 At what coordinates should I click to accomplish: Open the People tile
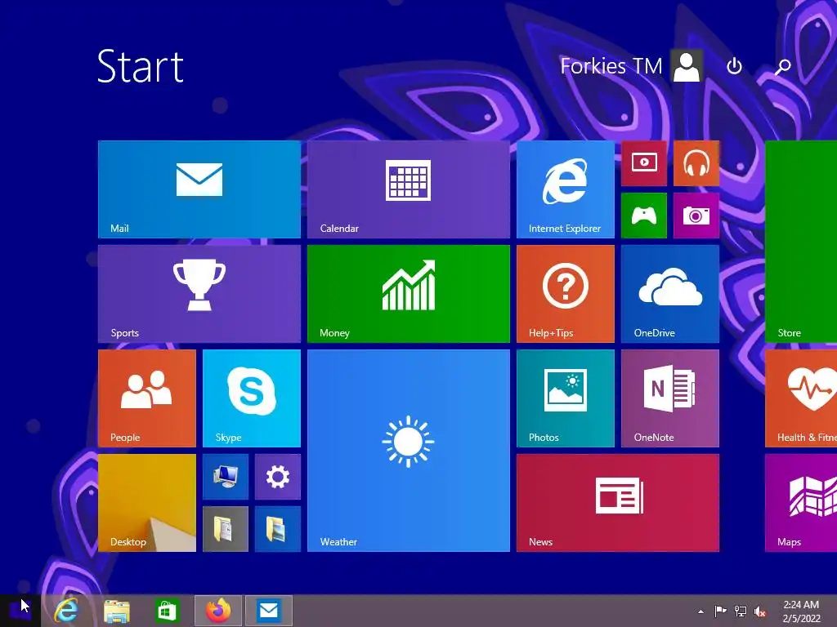coord(147,398)
